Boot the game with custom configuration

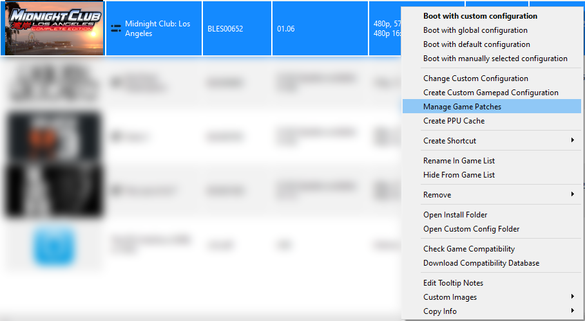coord(480,16)
